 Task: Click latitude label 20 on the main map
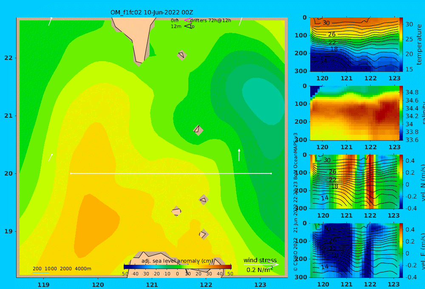pos(8,173)
